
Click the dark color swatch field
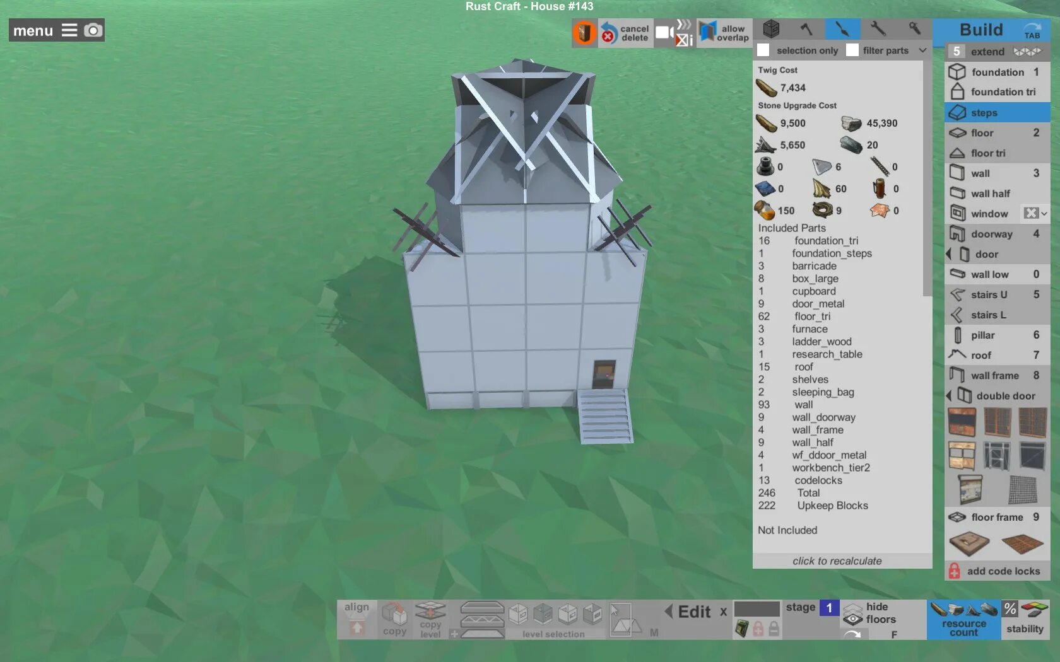tap(757, 608)
